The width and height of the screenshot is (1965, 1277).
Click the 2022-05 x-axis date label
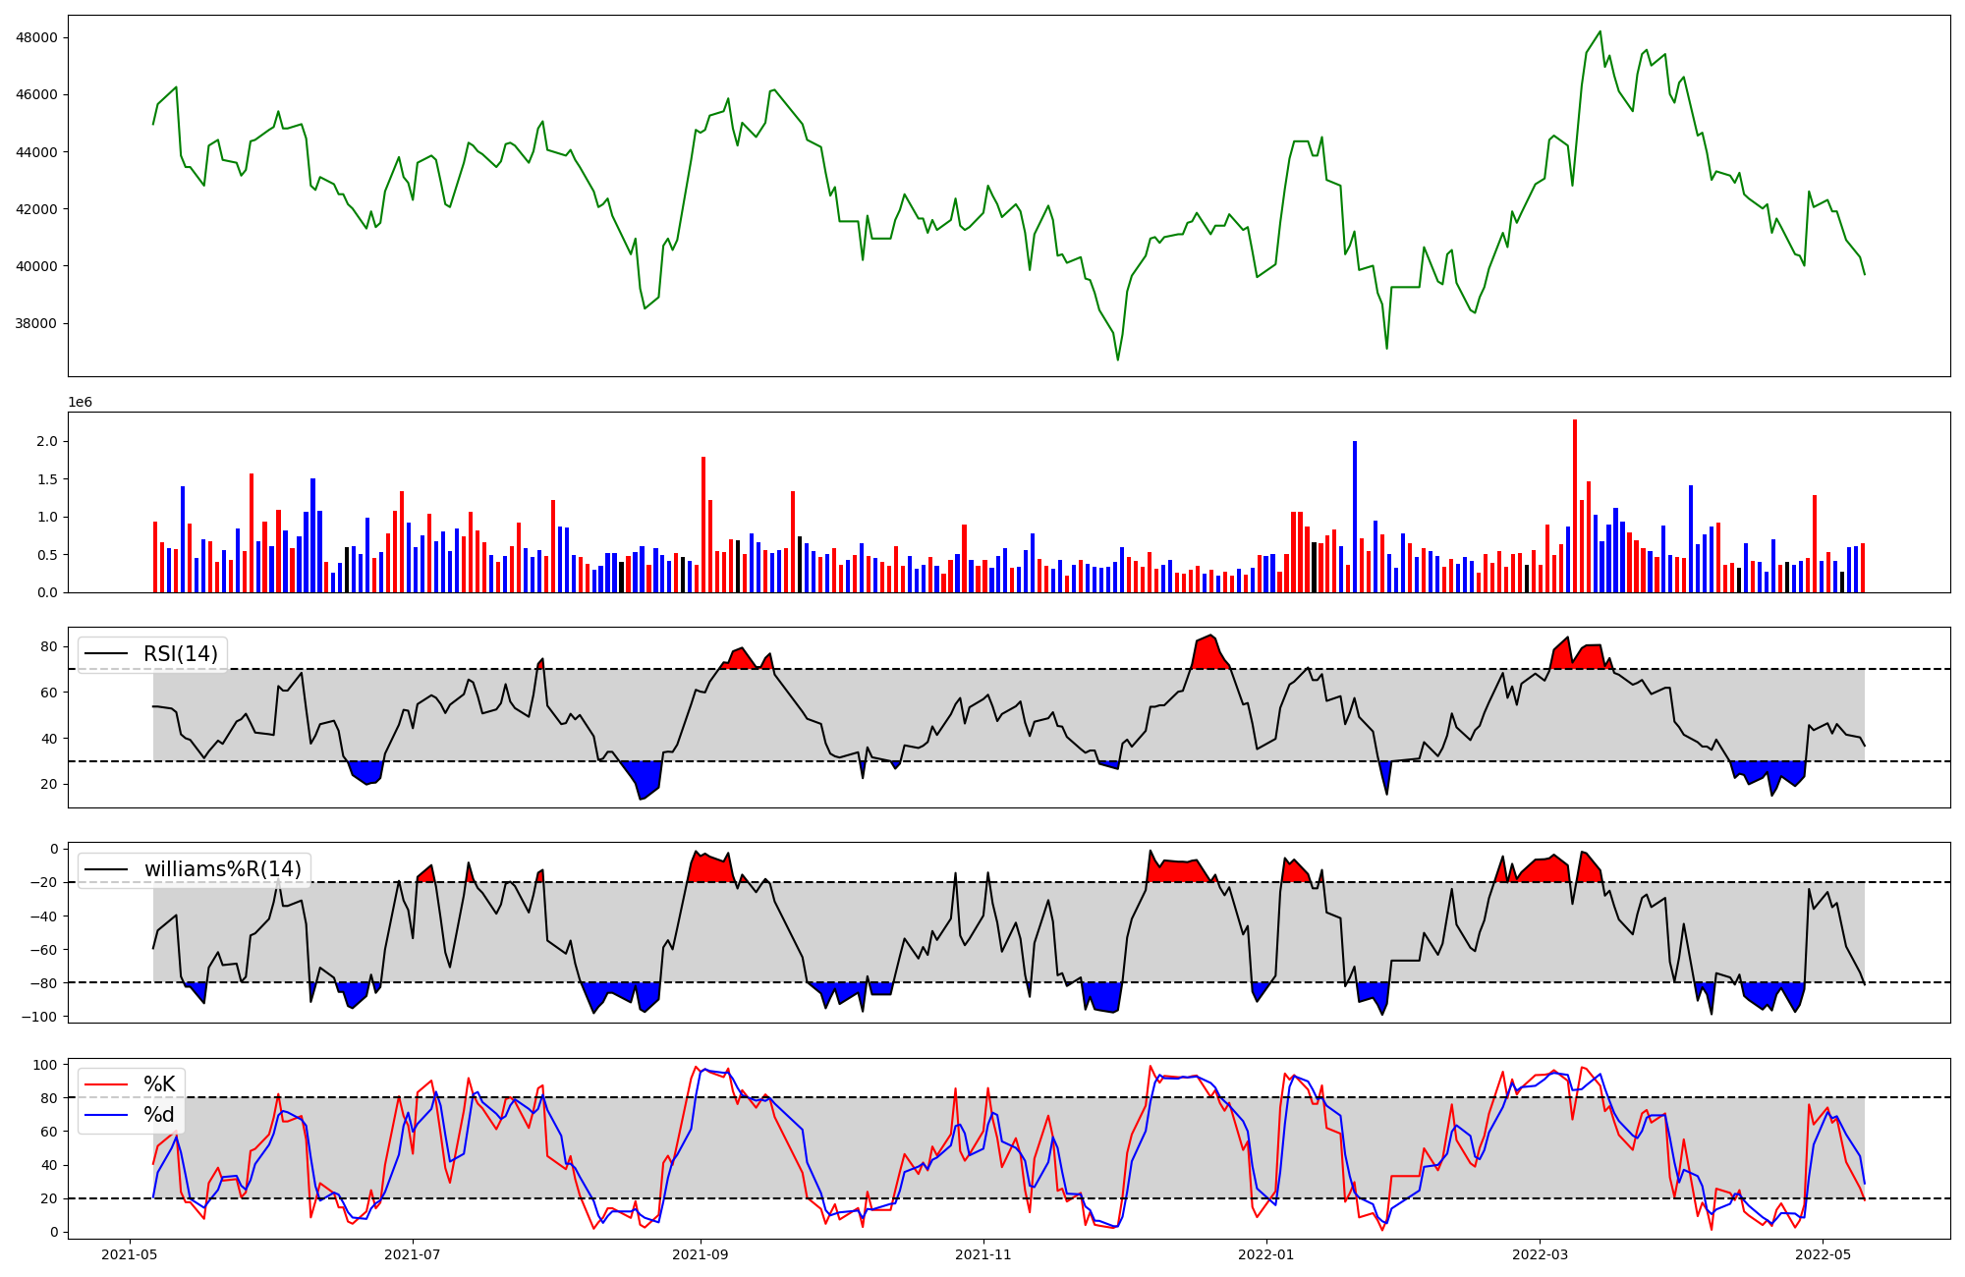(1823, 1254)
